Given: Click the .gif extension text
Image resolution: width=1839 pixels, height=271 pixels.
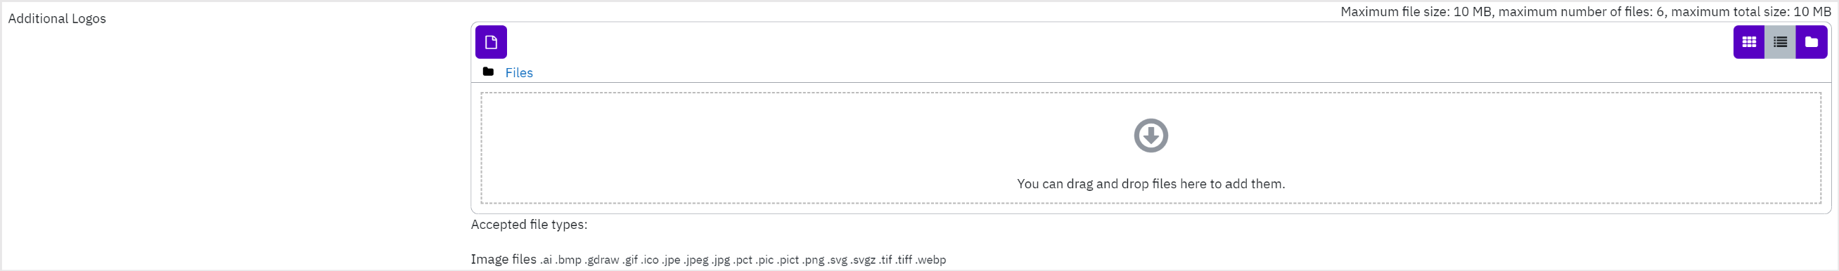Looking at the screenshot, I should coord(630,260).
